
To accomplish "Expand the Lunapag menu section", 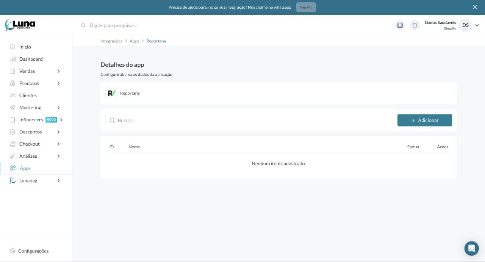I will tap(58, 181).
